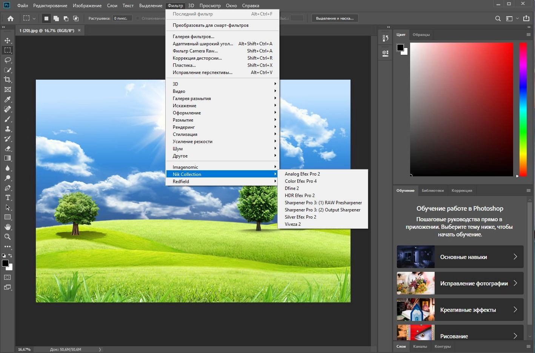Screen dimensions: 535x353
Task: Select the Pen tool
Action: 8,188
